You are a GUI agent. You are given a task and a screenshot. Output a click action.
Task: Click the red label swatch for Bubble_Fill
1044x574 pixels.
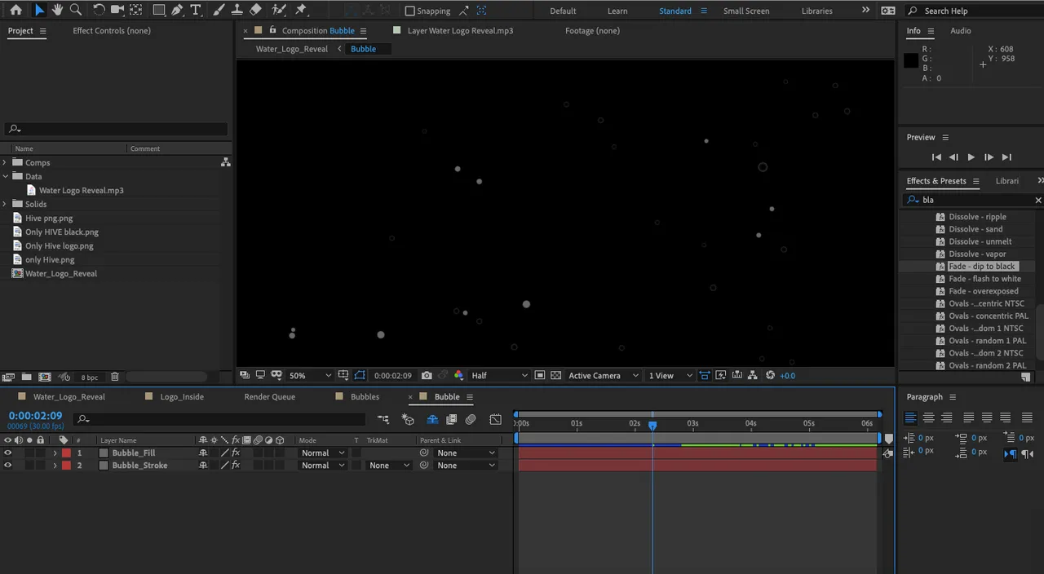tap(66, 453)
